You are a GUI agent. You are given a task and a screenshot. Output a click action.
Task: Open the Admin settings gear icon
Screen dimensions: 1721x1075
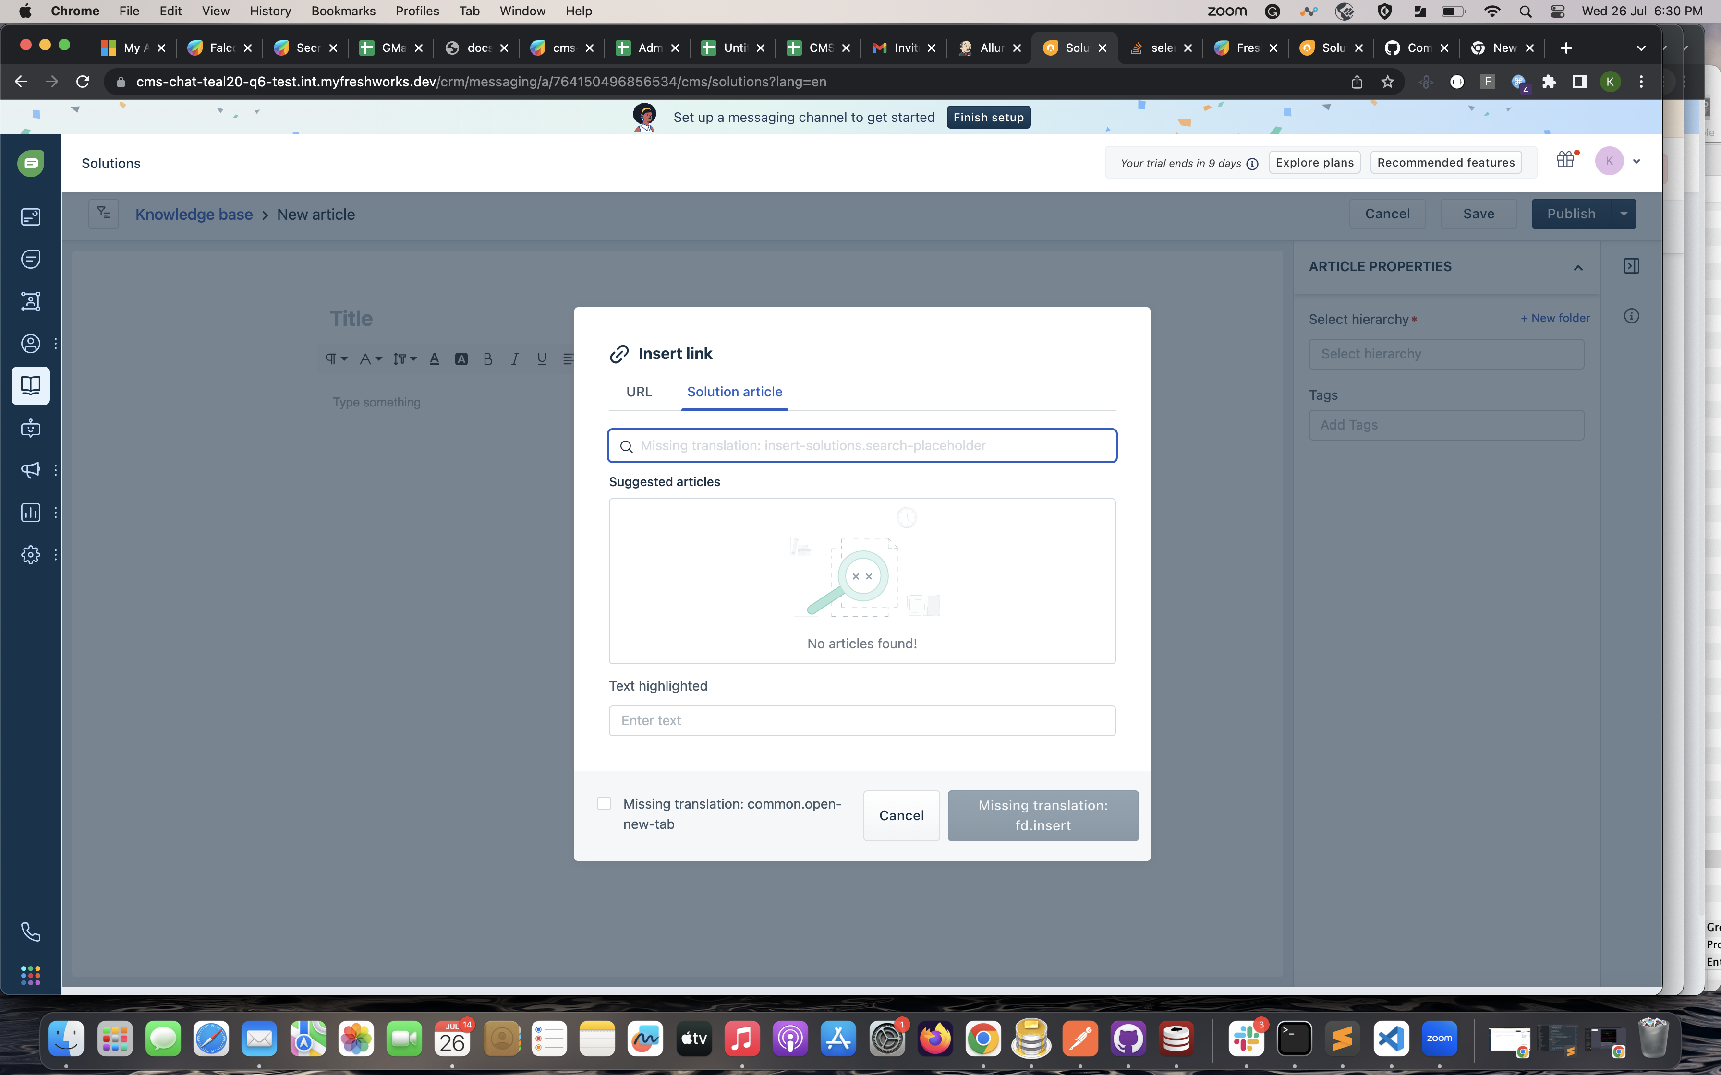click(x=31, y=555)
